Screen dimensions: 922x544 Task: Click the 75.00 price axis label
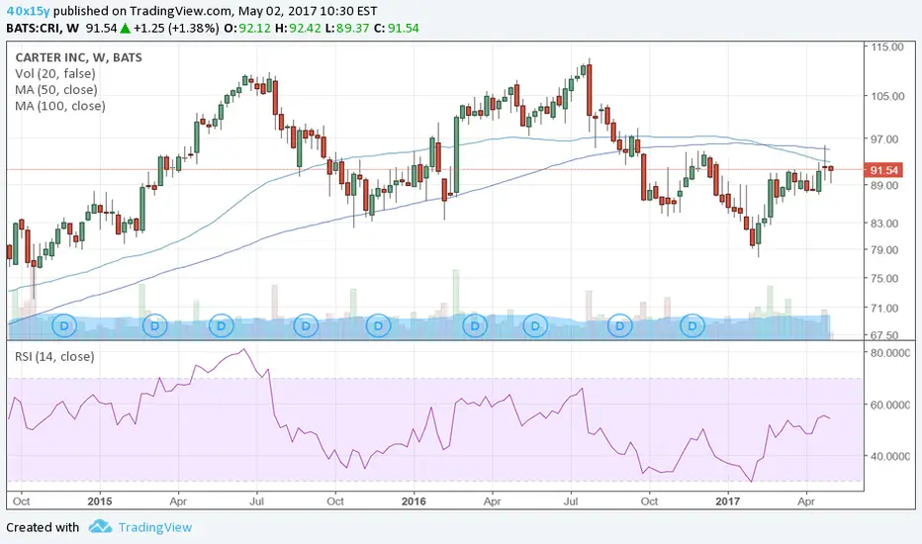(884, 278)
